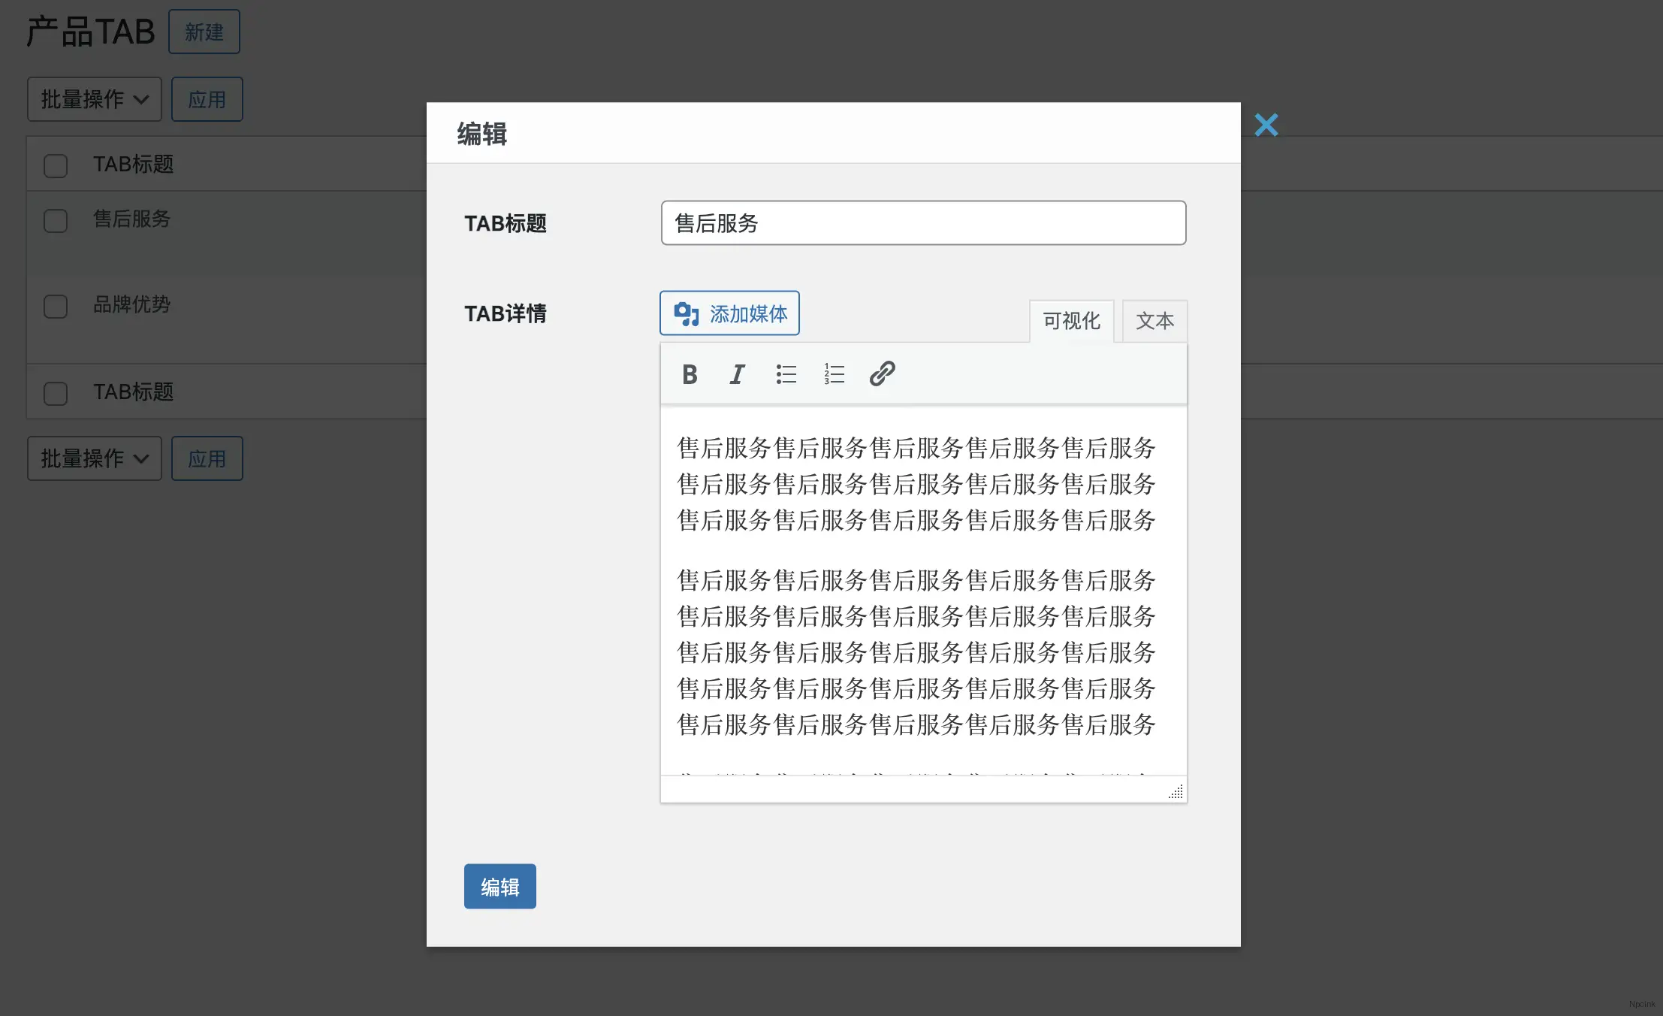Insert a bulleted list

tap(785, 373)
